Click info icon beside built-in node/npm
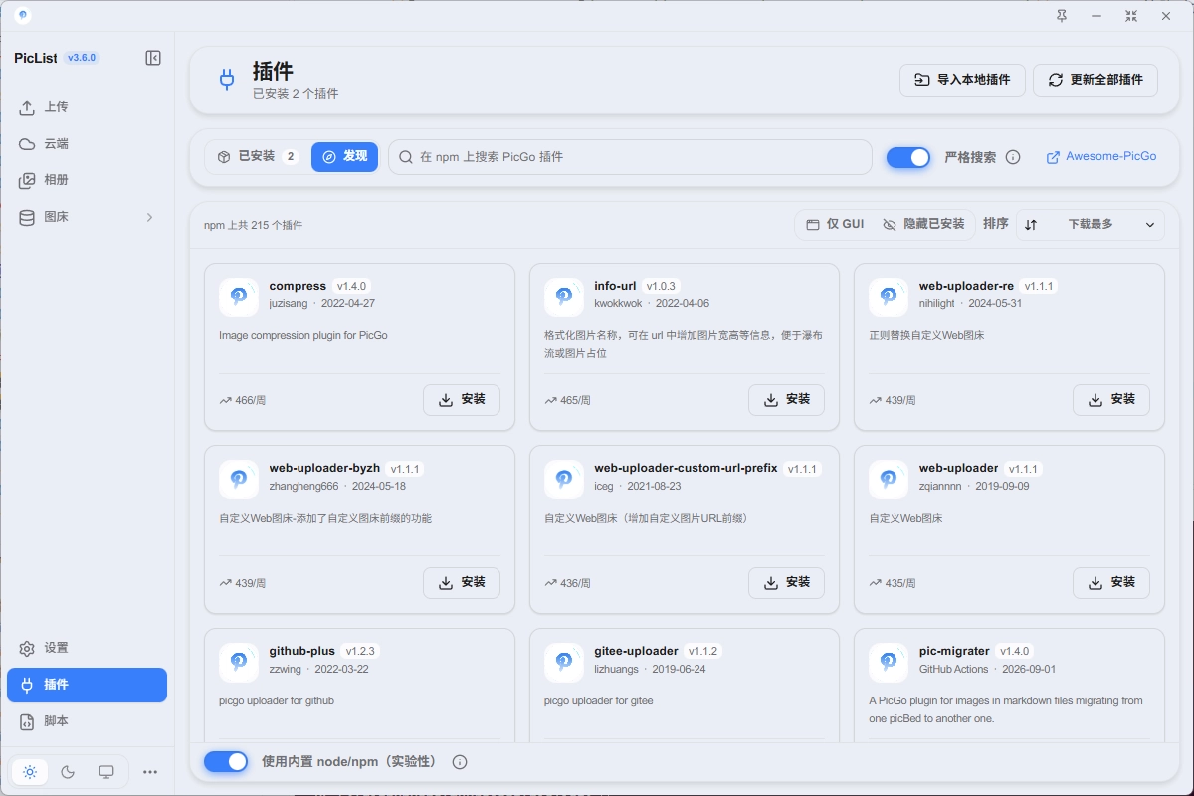 tap(460, 762)
